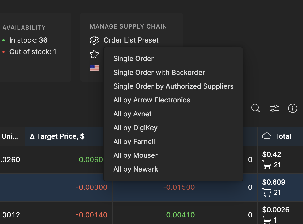This screenshot has height=224, width=303.
Task: Click the cart icon beside $0.42 total
Action: click(x=267, y=165)
